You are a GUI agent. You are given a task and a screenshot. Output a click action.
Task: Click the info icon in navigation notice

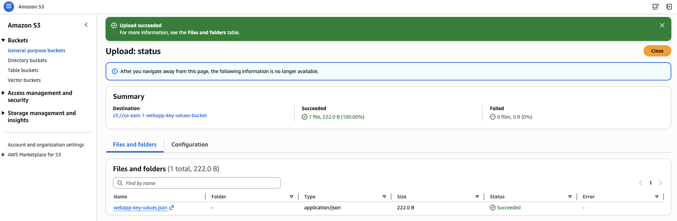(x=115, y=71)
